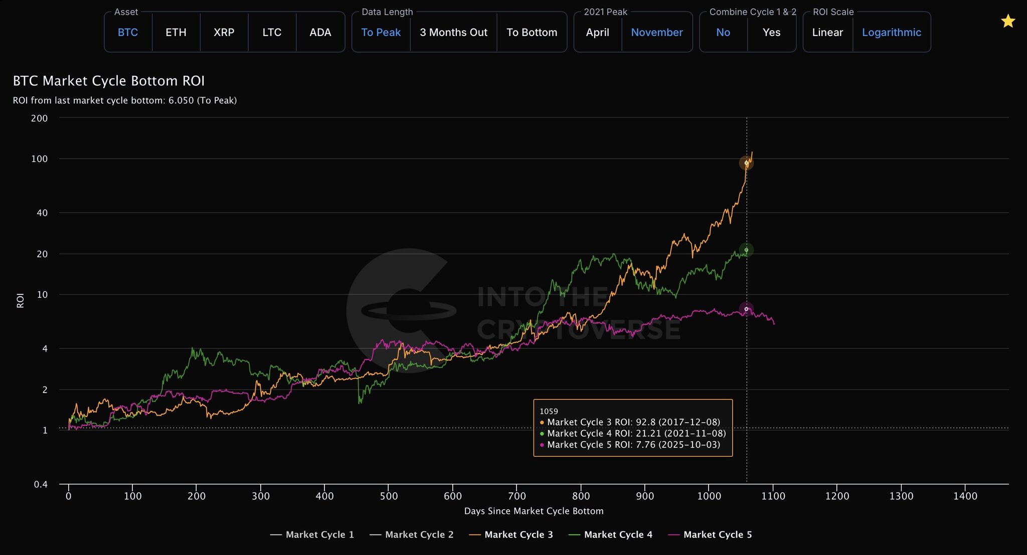
Task: Switch ROI scale to Linear
Action: click(x=827, y=33)
